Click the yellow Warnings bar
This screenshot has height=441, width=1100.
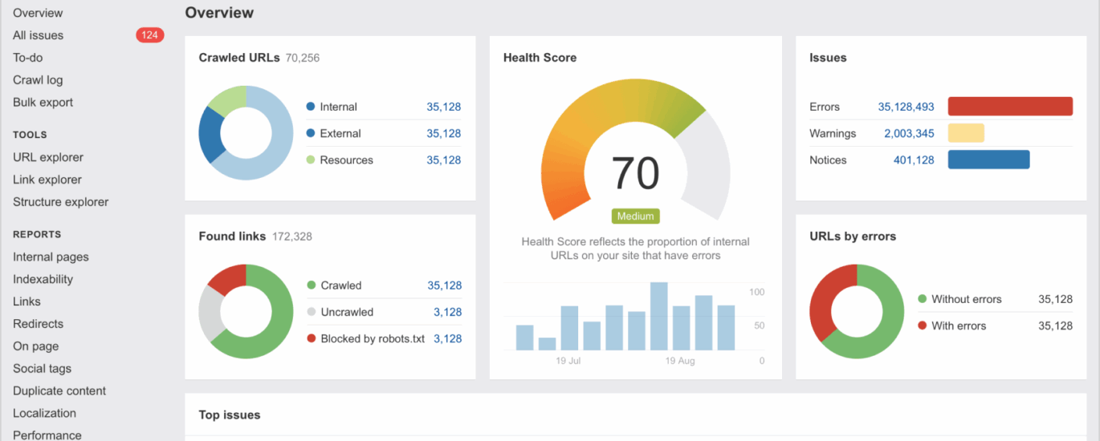pyautogui.click(x=966, y=133)
